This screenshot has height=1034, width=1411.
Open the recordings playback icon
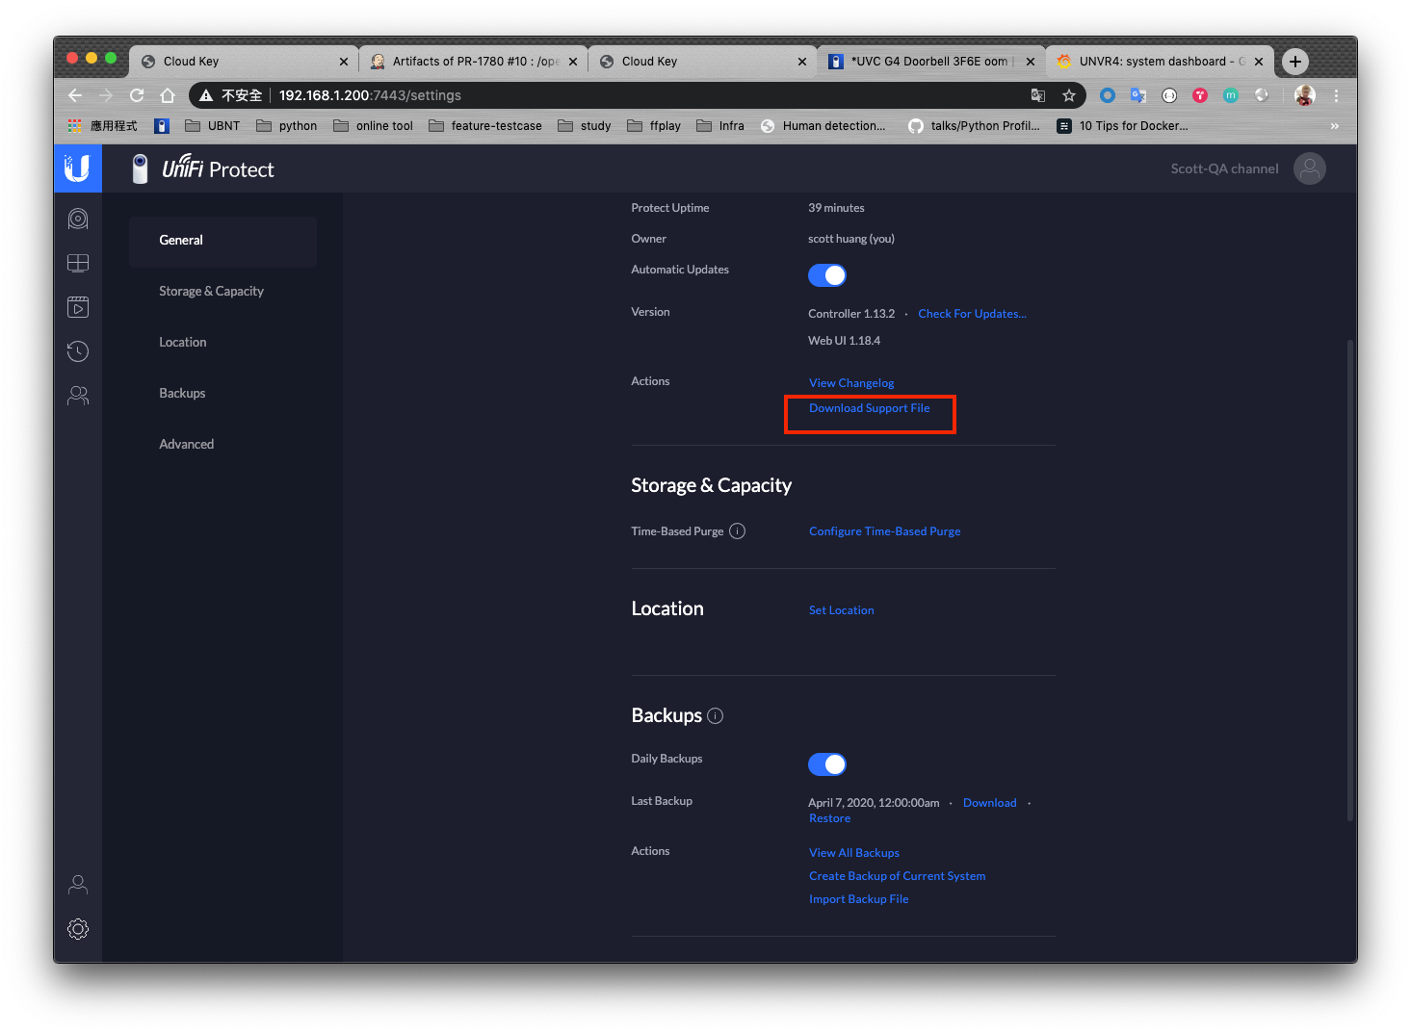[x=78, y=307]
